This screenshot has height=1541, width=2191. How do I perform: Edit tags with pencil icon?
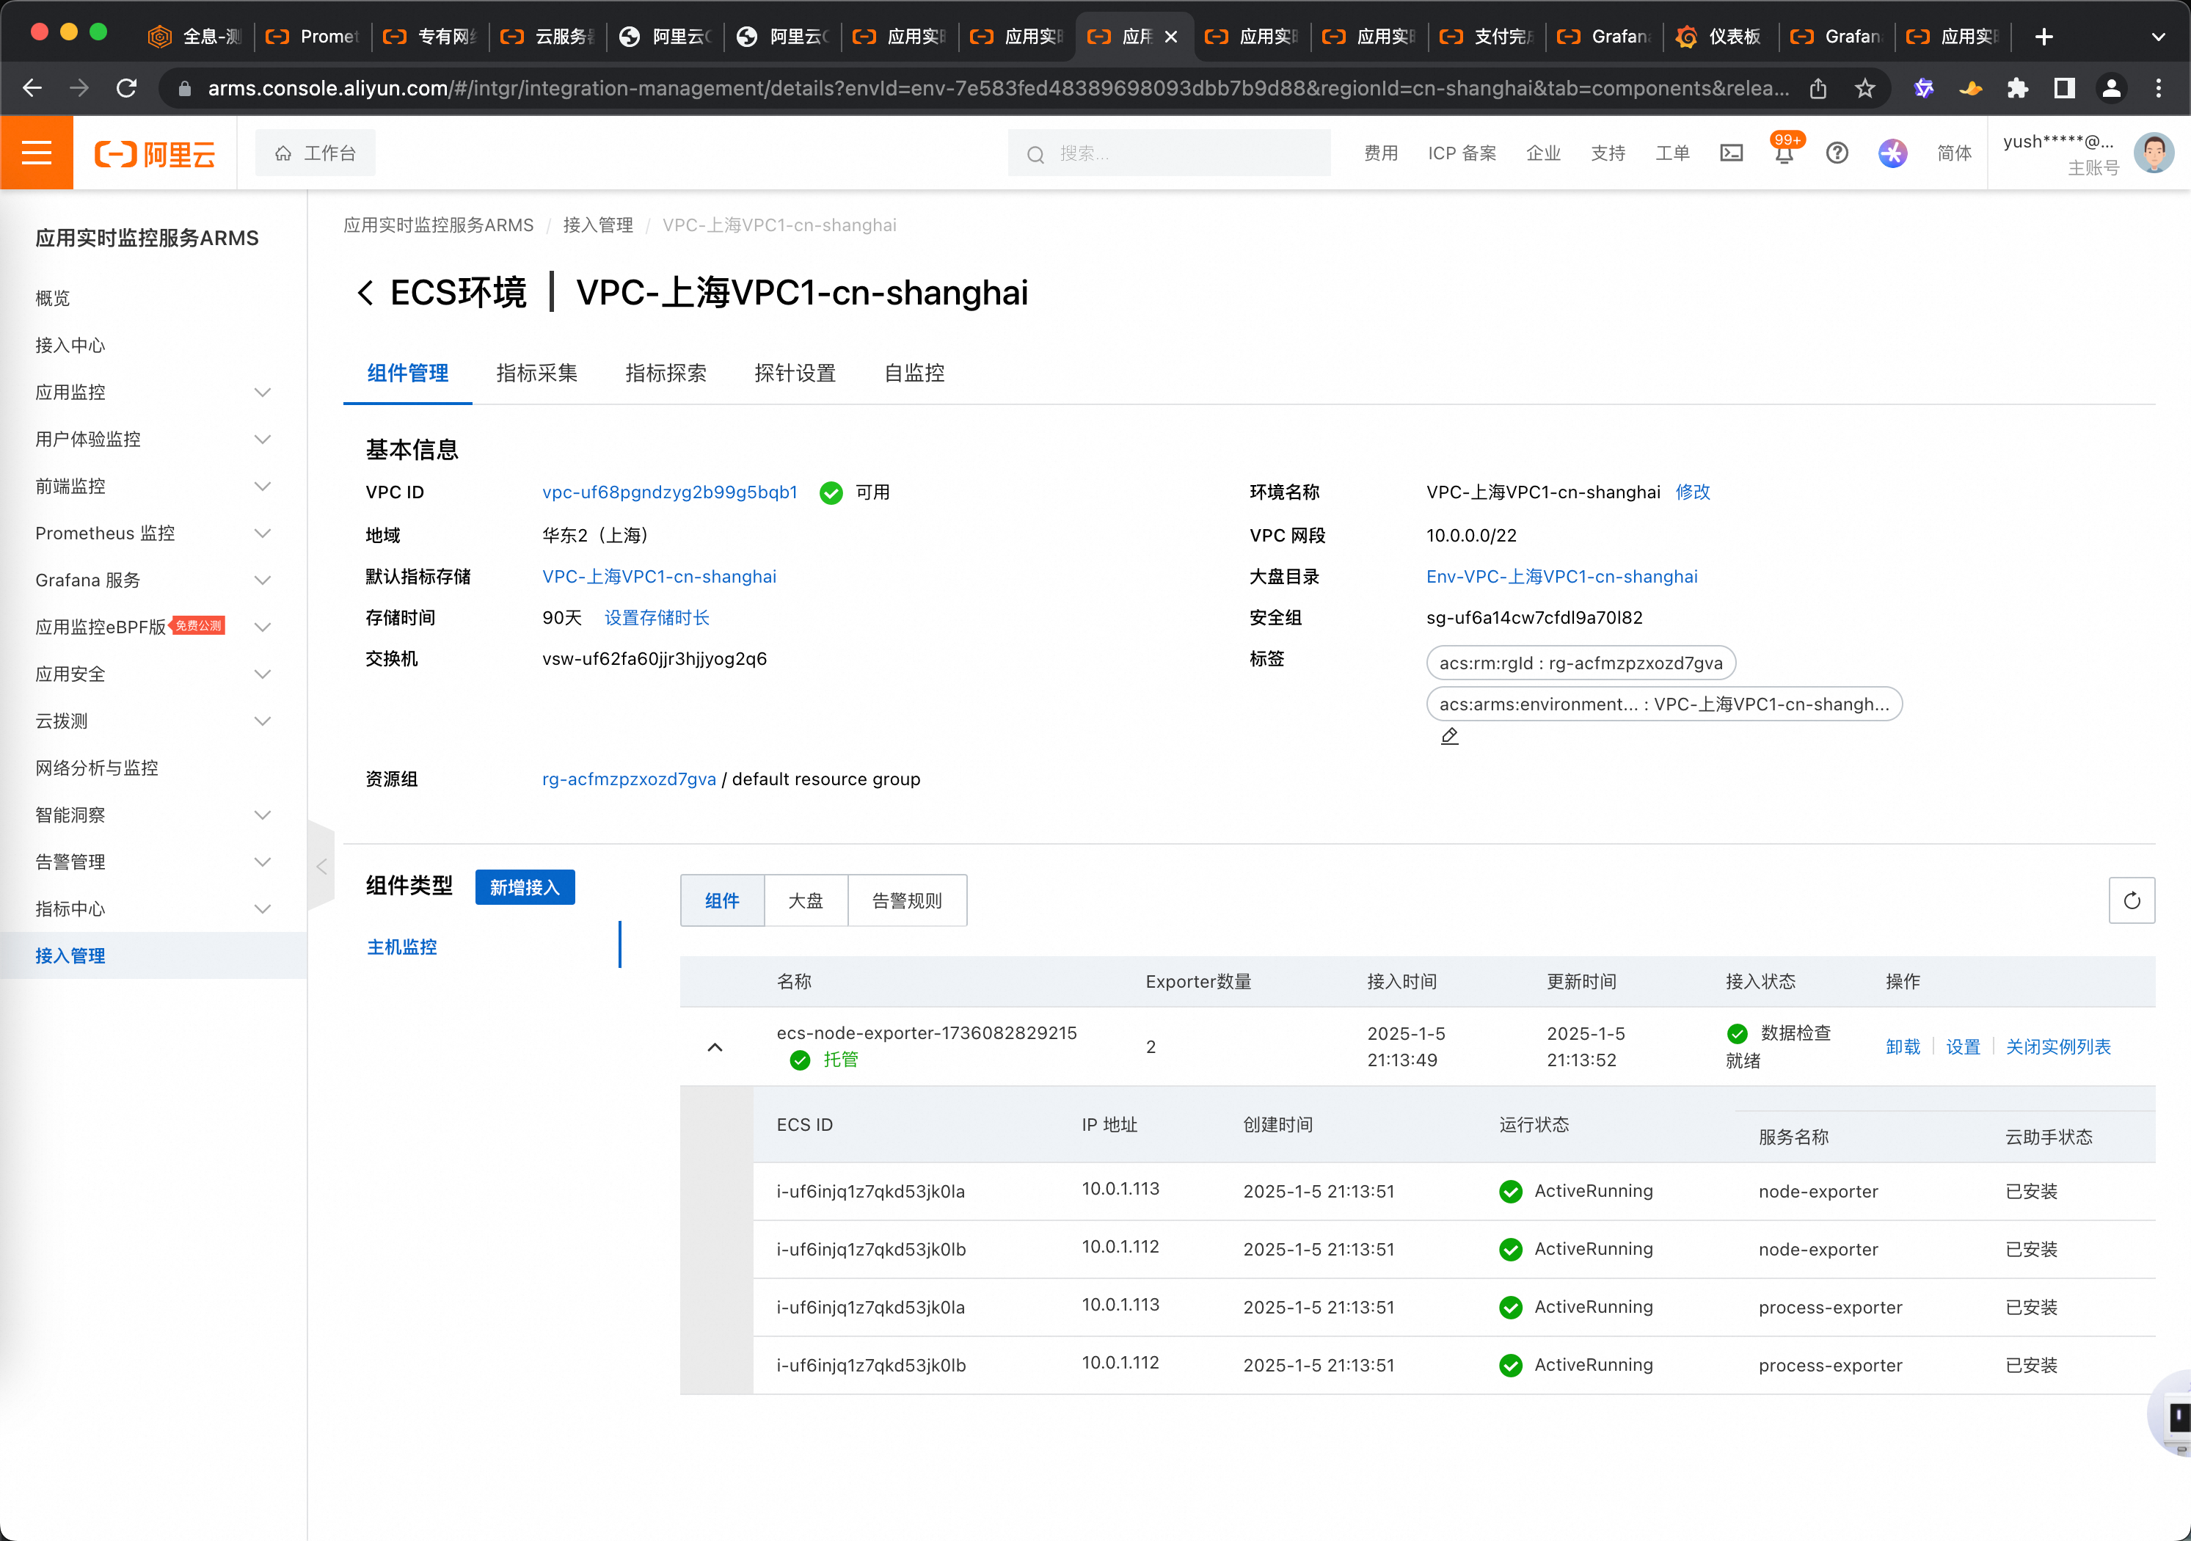[1448, 737]
